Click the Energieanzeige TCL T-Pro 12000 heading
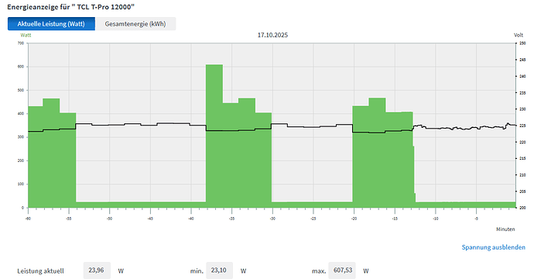534x279 pixels. [71, 7]
